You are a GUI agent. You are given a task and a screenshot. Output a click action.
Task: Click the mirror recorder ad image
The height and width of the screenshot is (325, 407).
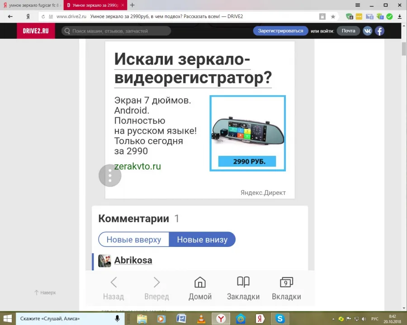(248, 133)
